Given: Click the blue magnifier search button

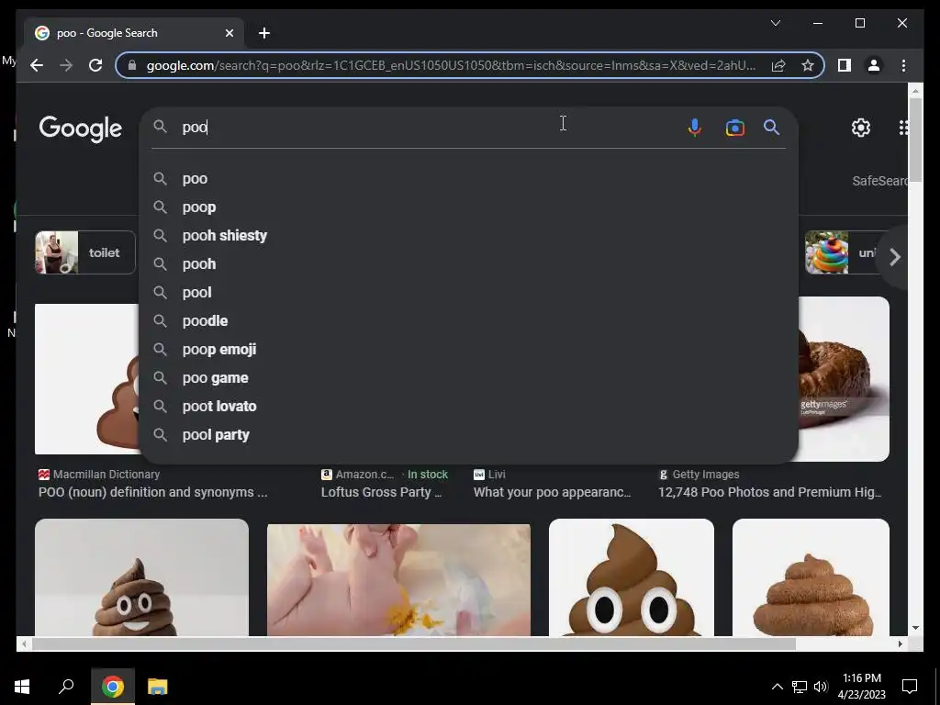Looking at the screenshot, I should point(771,127).
